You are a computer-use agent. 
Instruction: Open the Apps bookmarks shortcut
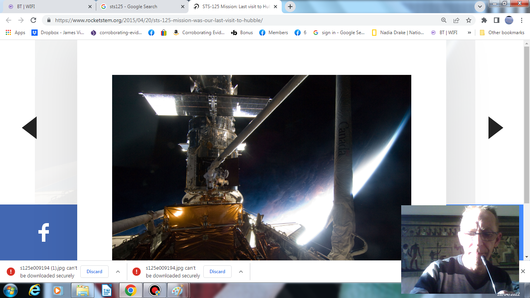click(x=16, y=33)
